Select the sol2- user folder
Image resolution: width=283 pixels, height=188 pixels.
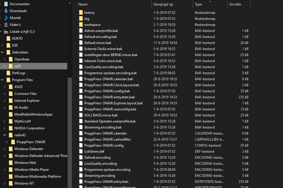[x=18, y=66]
